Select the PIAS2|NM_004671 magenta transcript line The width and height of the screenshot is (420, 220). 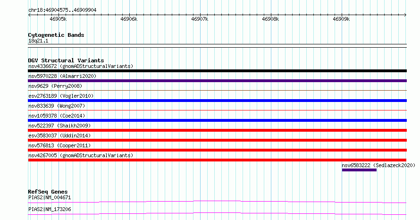(217, 202)
